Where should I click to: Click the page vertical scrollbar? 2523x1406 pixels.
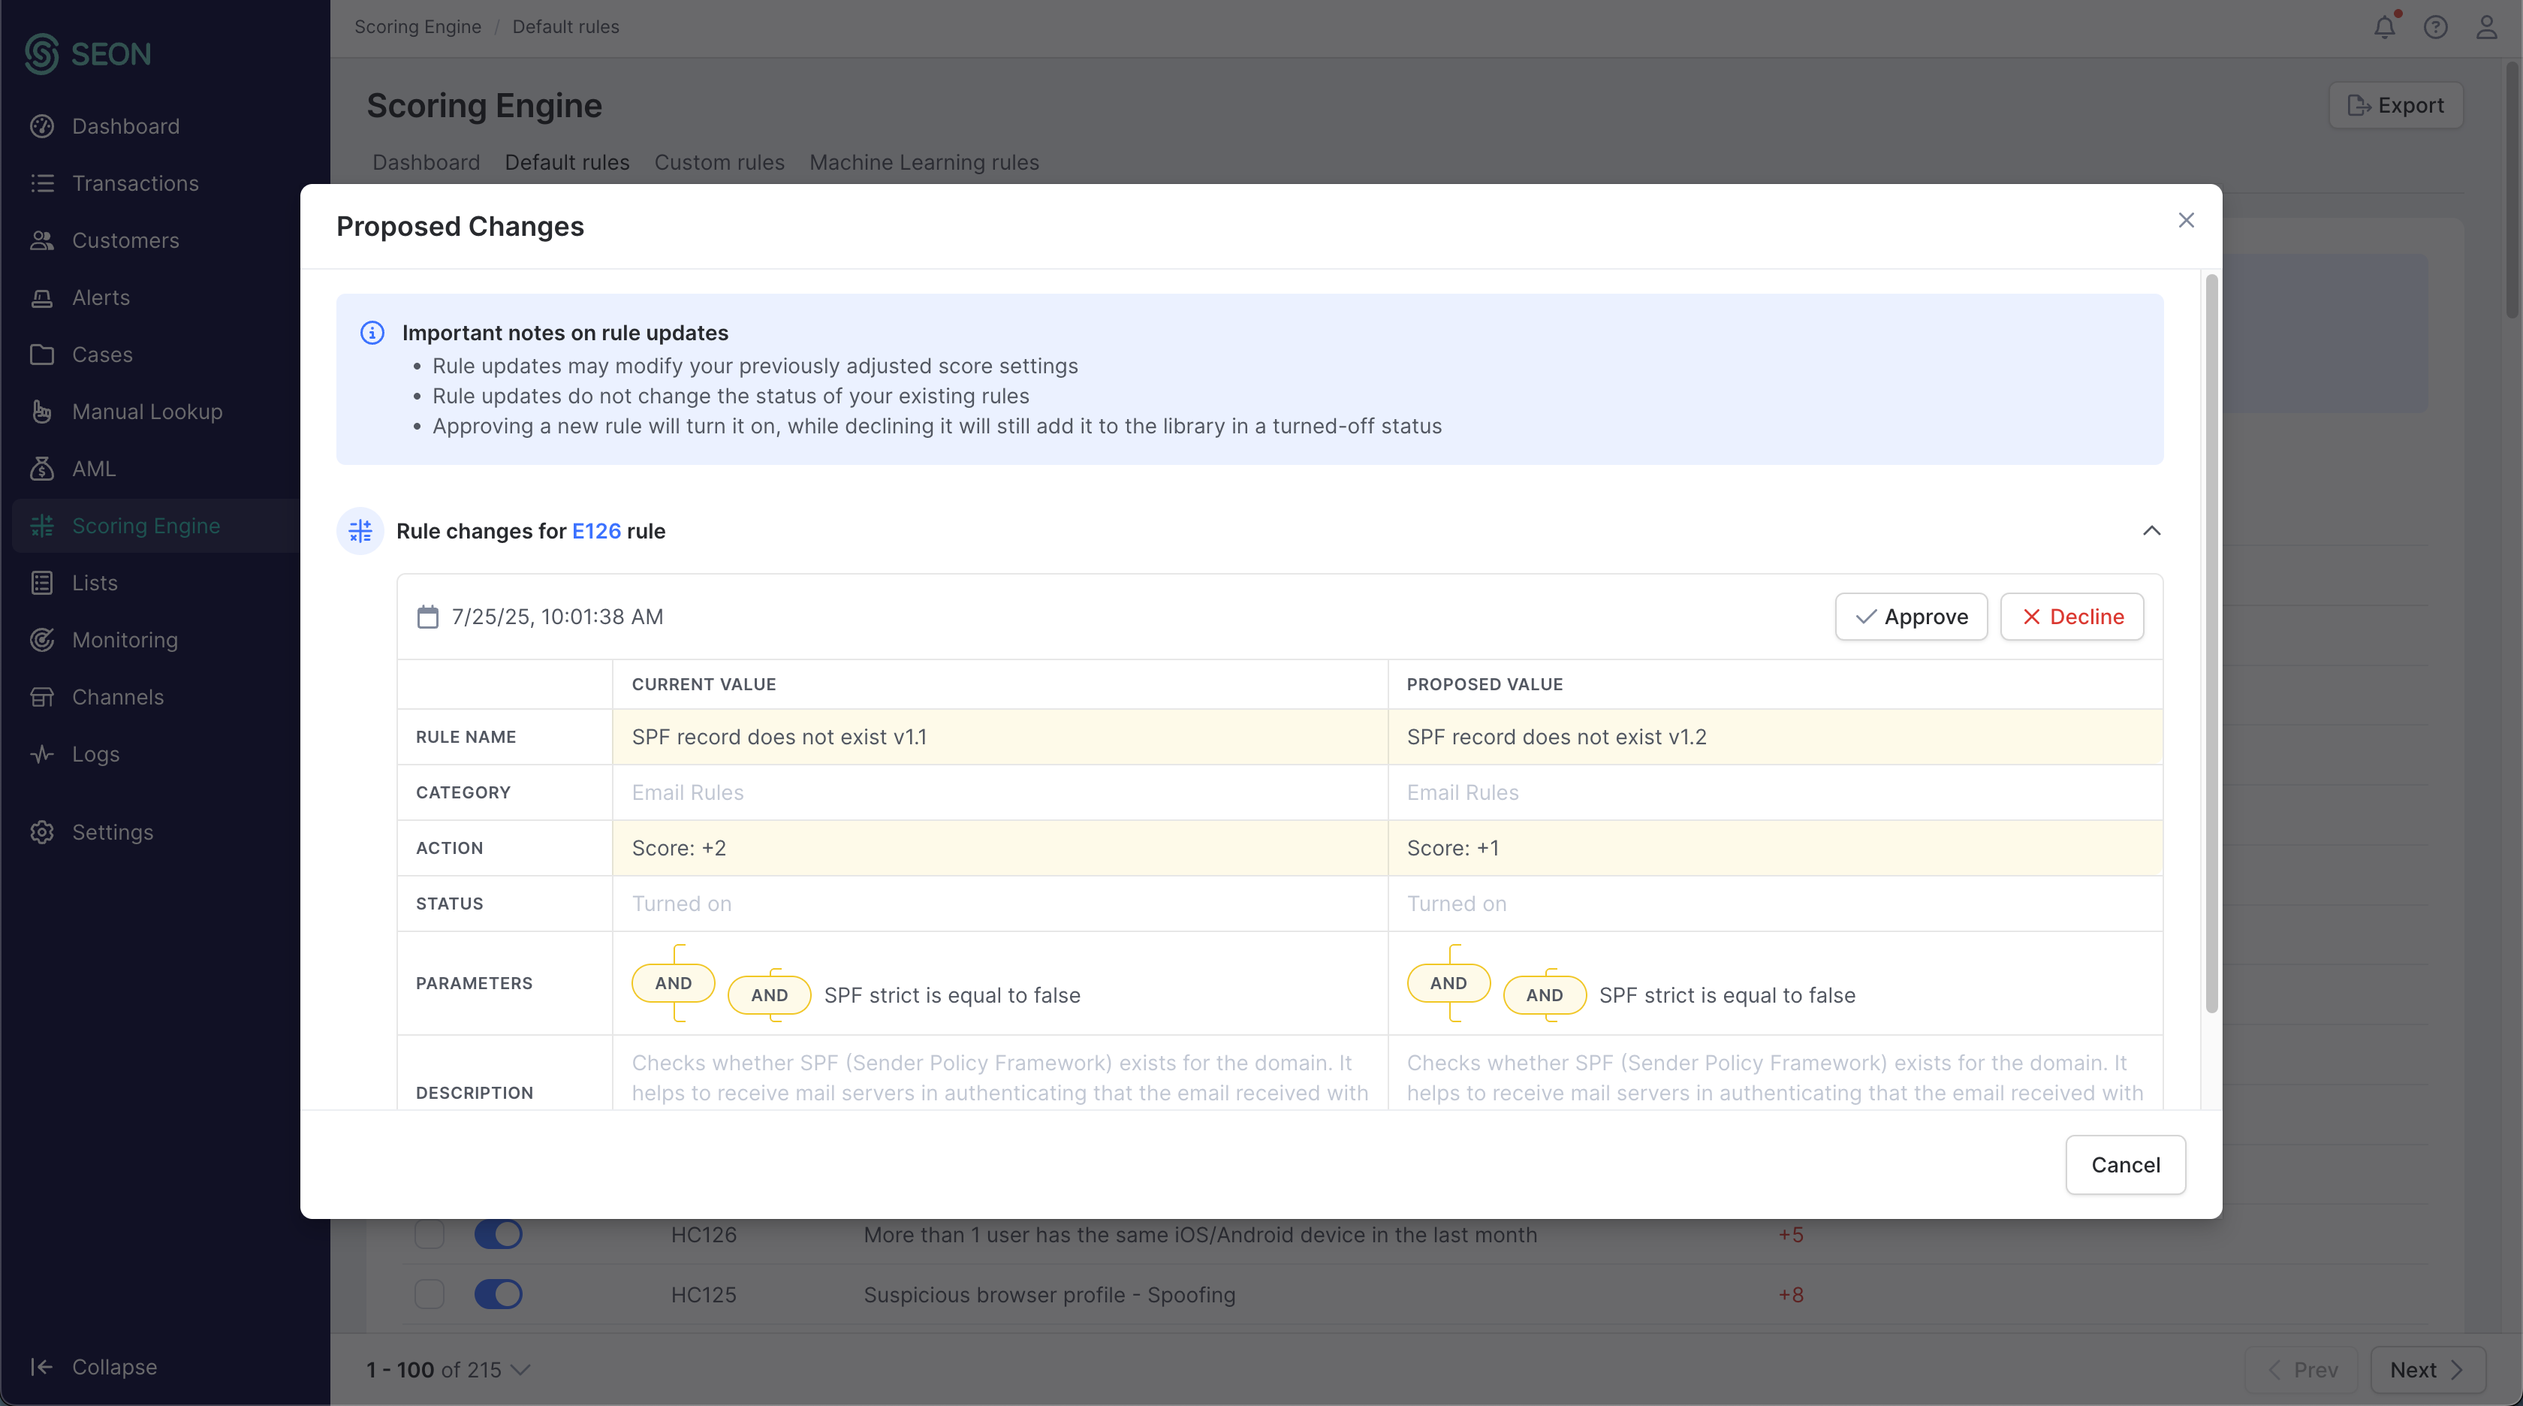[2512, 191]
